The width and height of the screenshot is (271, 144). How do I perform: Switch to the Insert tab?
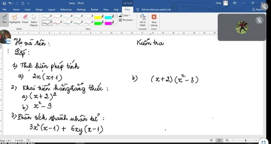click(28, 10)
